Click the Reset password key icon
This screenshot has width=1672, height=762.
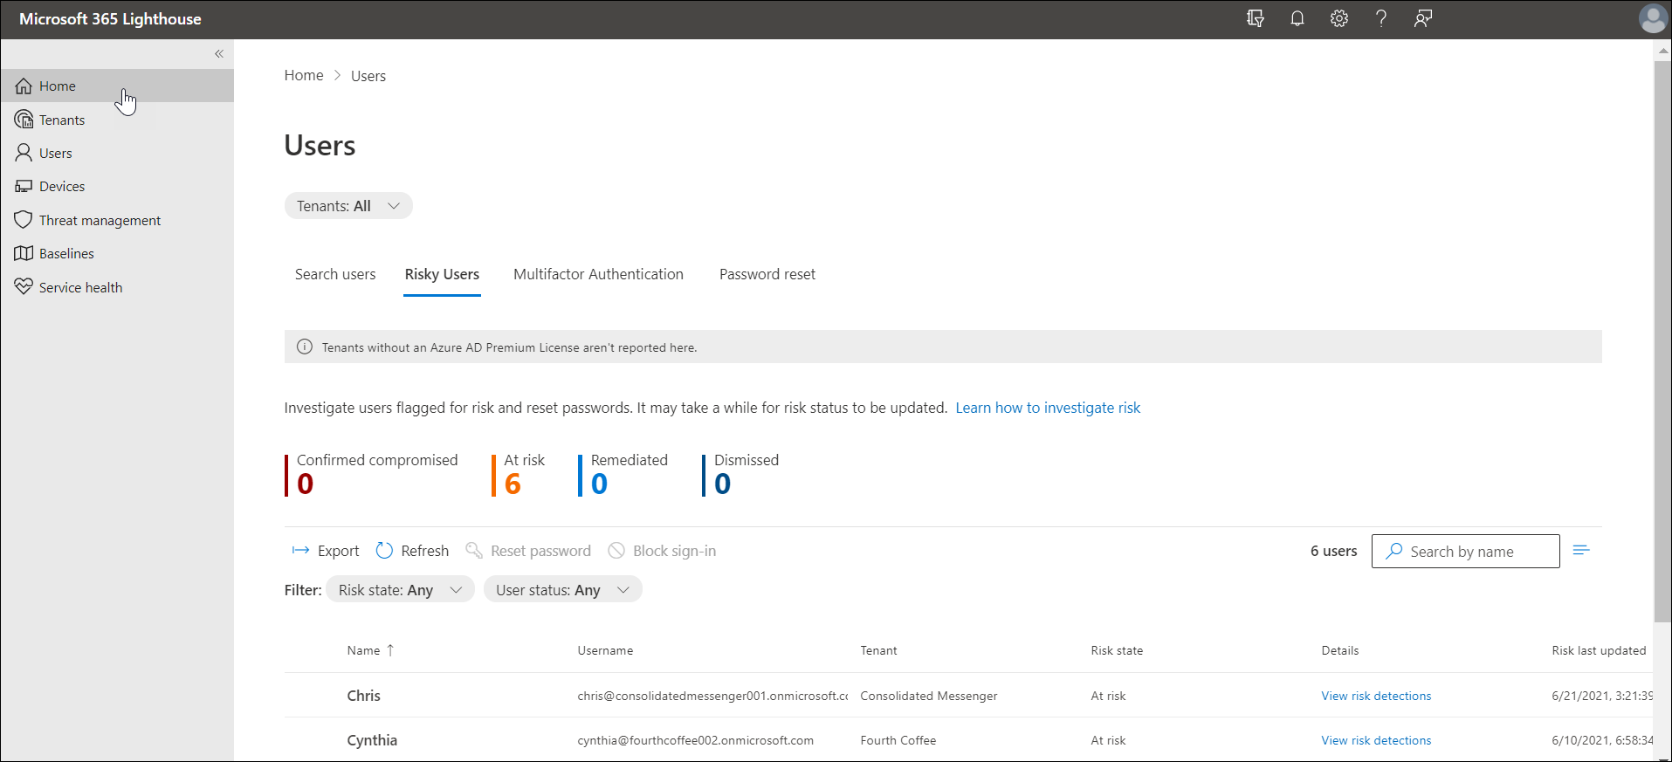pos(474,551)
